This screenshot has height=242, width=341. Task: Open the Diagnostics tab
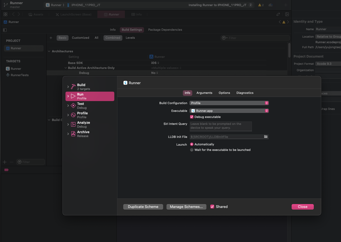pyautogui.click(x=245, y=93)
